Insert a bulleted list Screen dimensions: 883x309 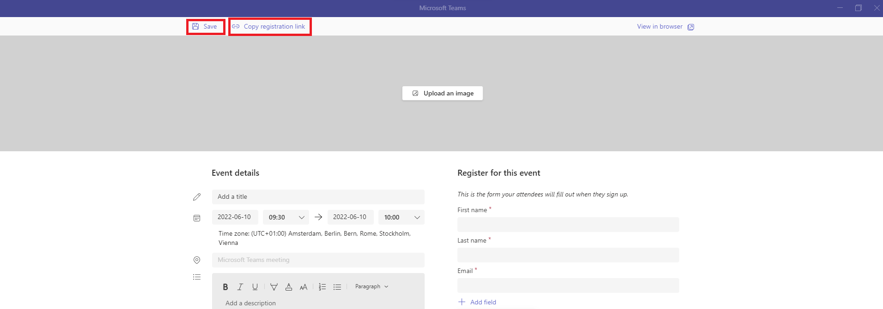coord(337,287)
